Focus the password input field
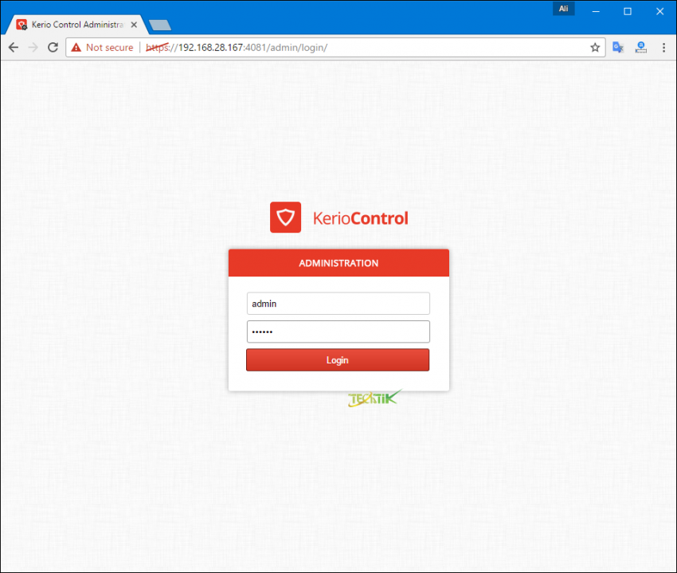The width and height of the screenshot is (677, 573). click(x=338, y=332)
